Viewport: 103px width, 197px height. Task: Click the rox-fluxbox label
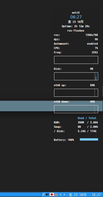click(x=76, y=31)
